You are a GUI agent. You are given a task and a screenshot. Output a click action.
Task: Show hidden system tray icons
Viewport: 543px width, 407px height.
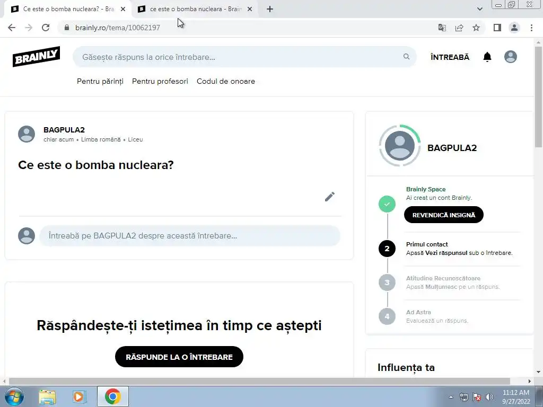pos(451,397)
